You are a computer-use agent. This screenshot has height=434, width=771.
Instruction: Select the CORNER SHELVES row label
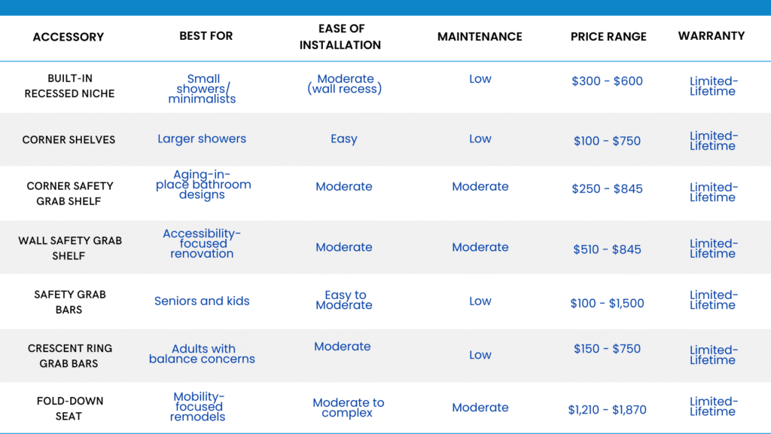pos(69,139)
